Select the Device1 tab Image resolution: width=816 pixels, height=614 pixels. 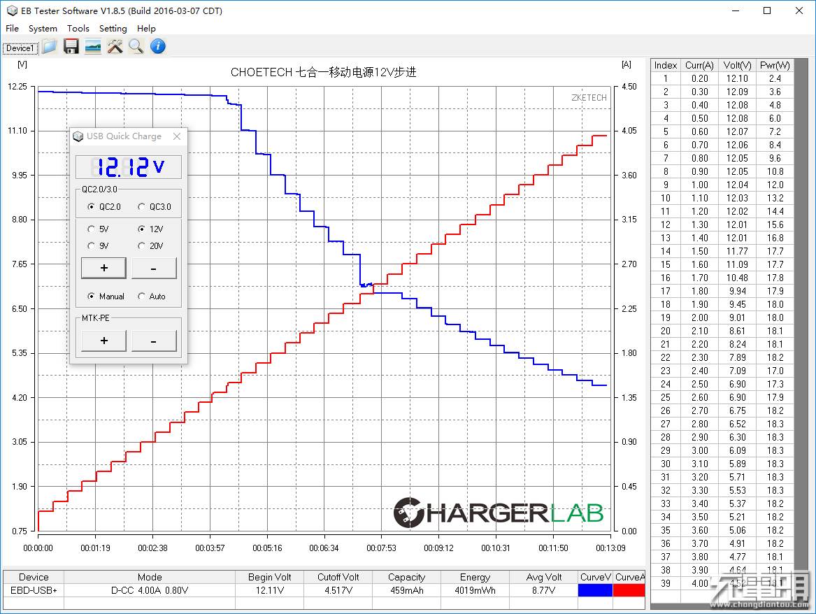[x=20, y=48]
